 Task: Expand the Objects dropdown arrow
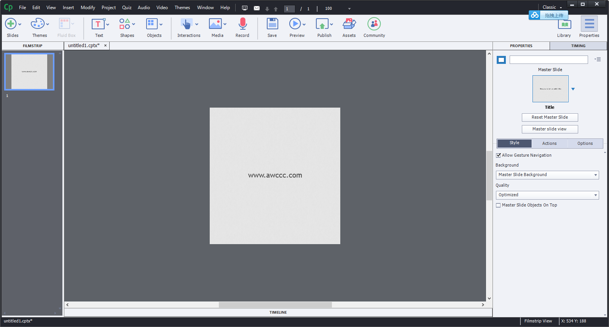161,24
